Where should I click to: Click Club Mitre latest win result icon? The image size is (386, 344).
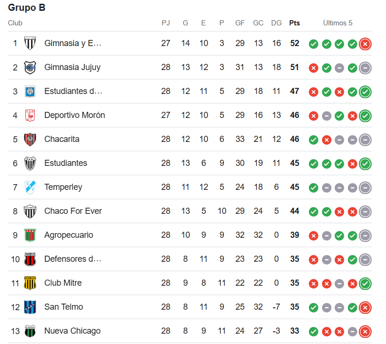(x=365, y=284)
